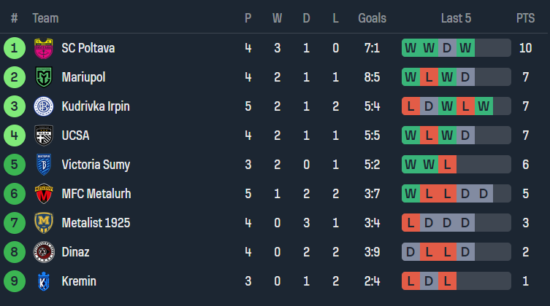Open the Kudrivka Irpin club badge
The height and width of the screenshot is (306, 550).
click(x=44, y=106)
